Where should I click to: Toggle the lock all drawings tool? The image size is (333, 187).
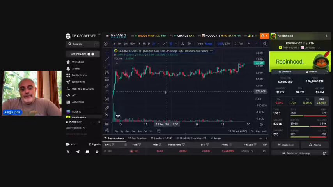[107, 131]
